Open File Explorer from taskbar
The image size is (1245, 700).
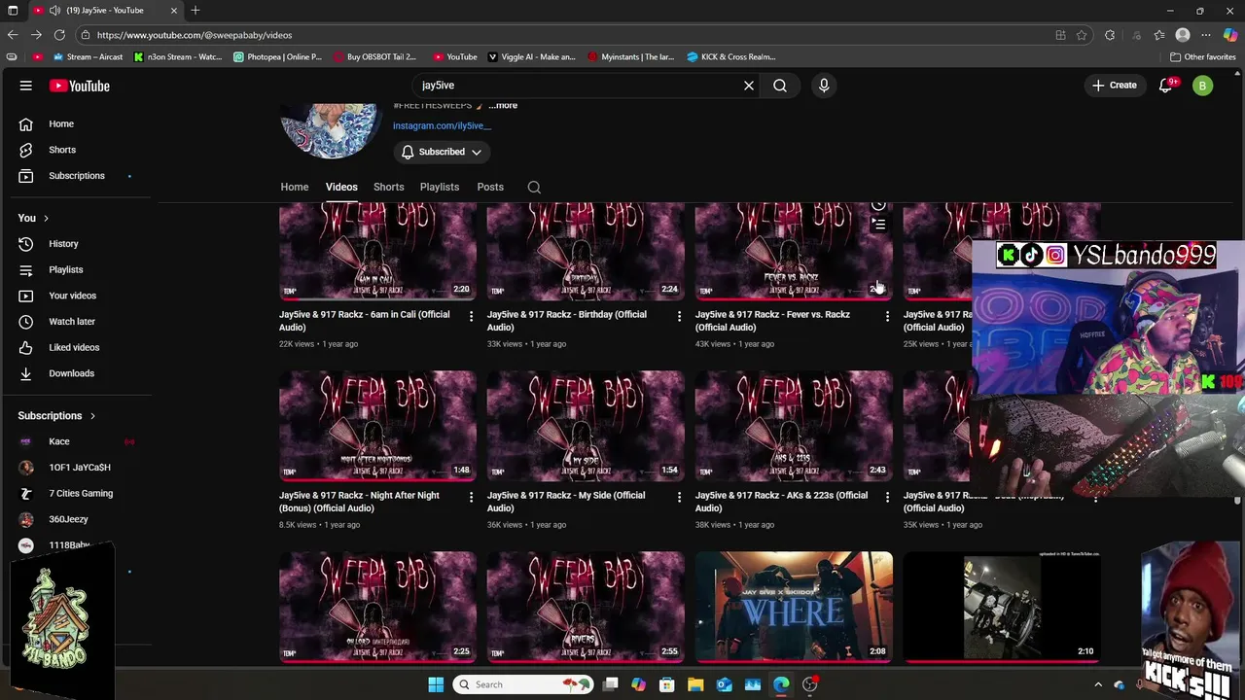pyautogui.click(x=695, y=684)
